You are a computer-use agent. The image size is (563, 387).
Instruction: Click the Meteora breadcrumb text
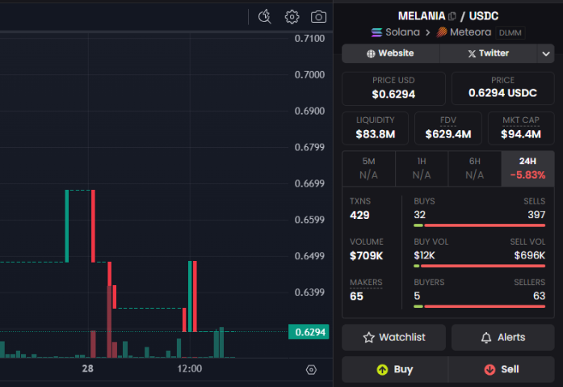point(470,32)
